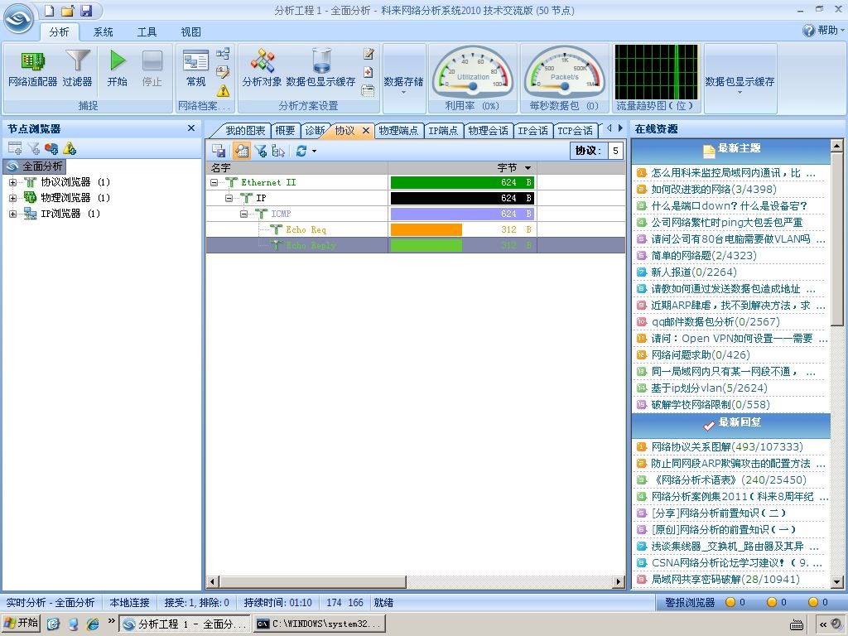Open 常规 network profile settings
The image size is (848, 636).
click(x=195, y=68)
